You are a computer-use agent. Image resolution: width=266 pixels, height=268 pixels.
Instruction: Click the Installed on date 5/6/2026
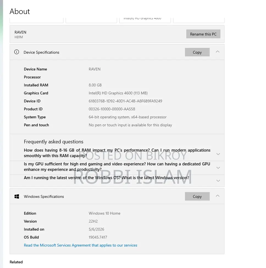[x=96, y=229]
